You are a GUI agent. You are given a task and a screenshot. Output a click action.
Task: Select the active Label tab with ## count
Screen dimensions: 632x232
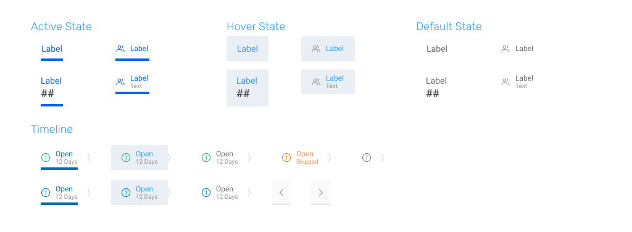(x=52, y=90)
